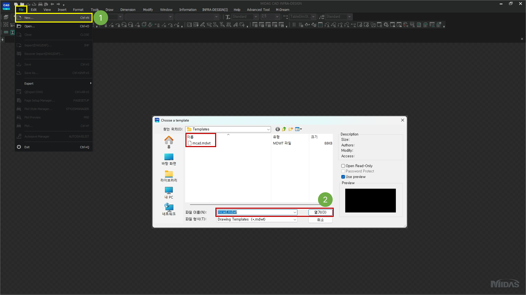Click the Password Protect checkbox
Image resolution: width=526 pixels, height=295 pixels.
(x=343, y=171)
